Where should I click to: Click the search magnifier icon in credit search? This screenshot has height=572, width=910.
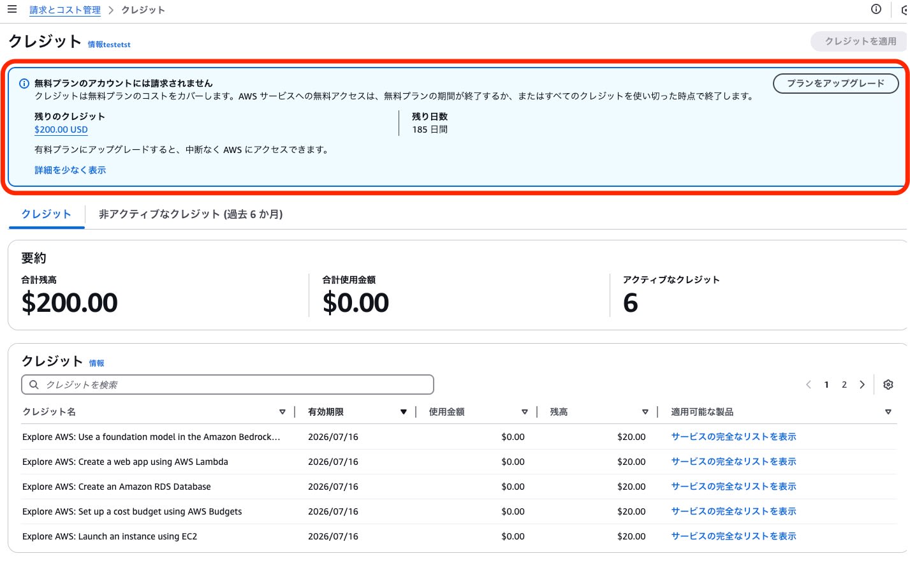(34, 385)
